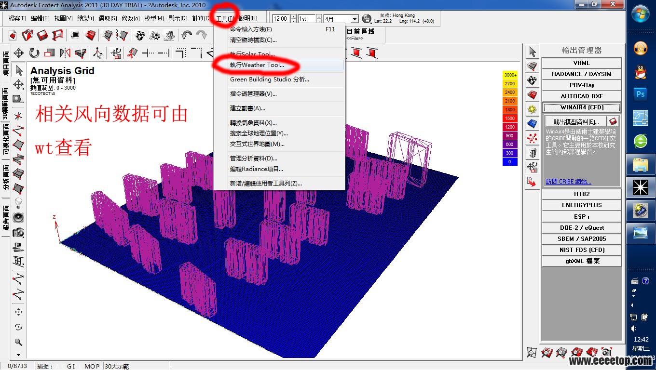
Task: Expand the POV-Ray export section
Action: pos(581,85)
